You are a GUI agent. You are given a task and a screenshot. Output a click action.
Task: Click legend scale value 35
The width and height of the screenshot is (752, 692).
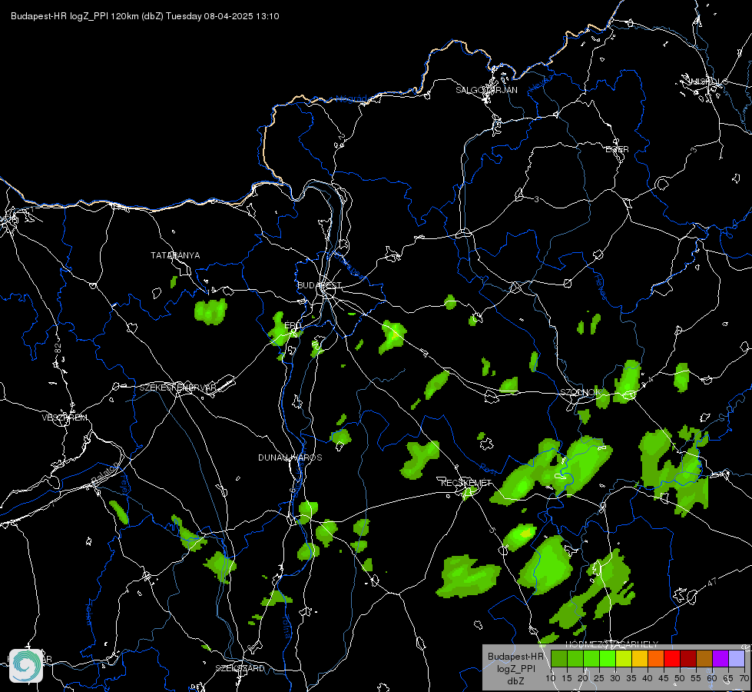click(631, 678)
